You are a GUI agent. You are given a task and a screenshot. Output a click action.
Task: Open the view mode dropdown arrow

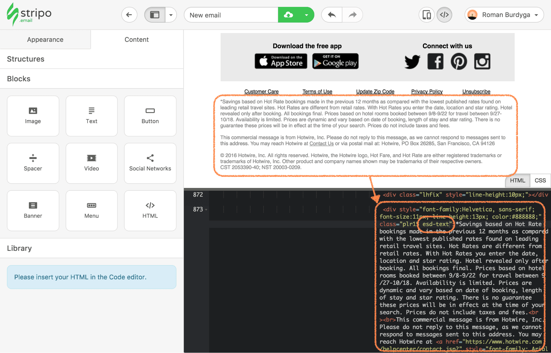[171, 15]
